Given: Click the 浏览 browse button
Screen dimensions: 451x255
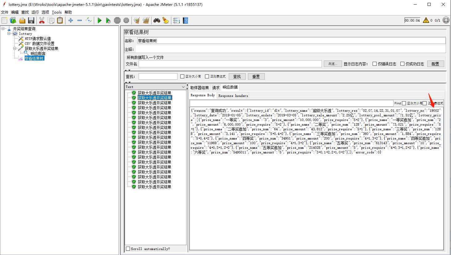Looking at the screenshot, I should tap(332, 64).
